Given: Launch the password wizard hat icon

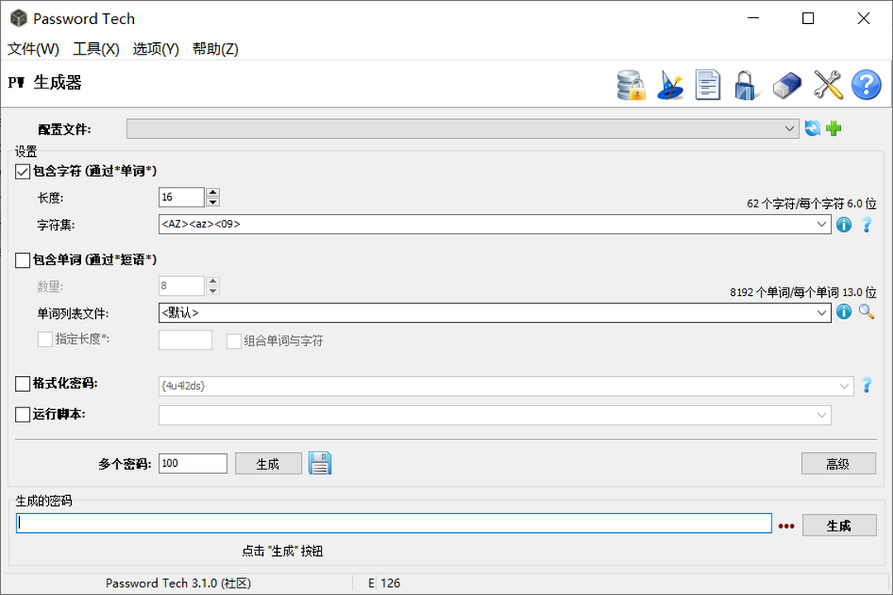Looking at the screenshot, I should point(670,85).
